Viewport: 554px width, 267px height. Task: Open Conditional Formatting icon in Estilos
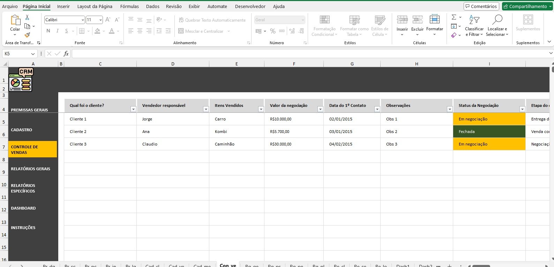pyautogui.click(x=324, y=20)
